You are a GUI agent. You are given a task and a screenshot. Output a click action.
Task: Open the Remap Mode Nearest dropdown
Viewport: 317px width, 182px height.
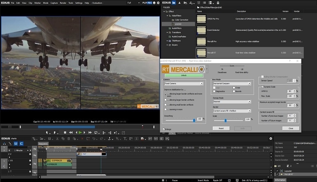coord(232,102)
